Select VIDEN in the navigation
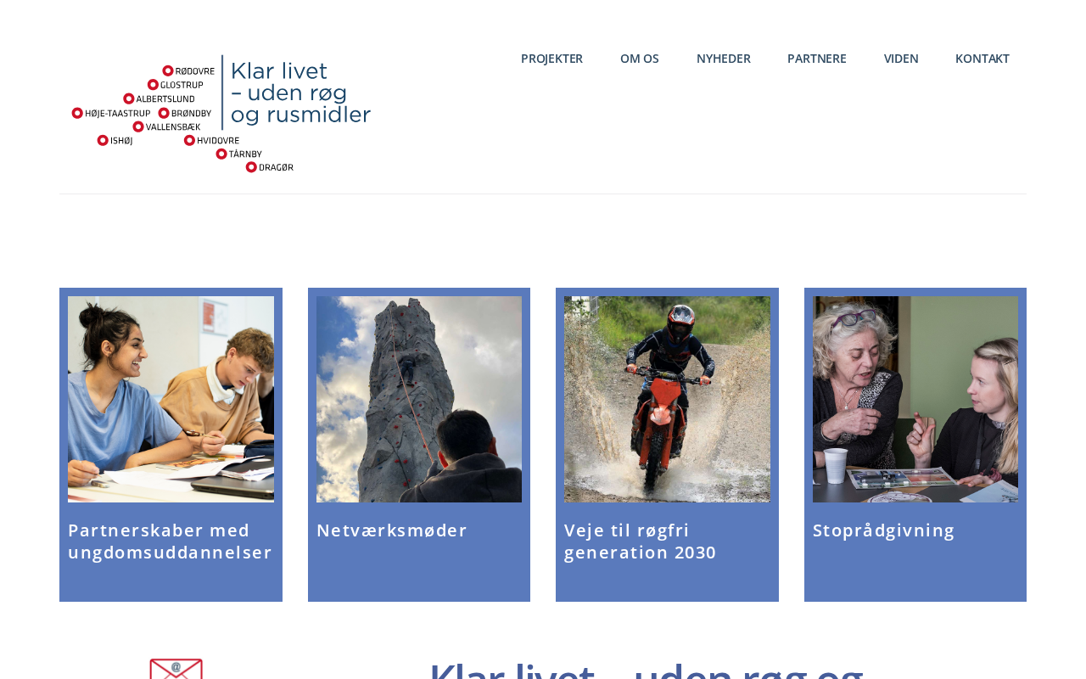Image resolution: width=1086 pixels, height=679 pixels. pyautogui.click(x=901, y=59)
